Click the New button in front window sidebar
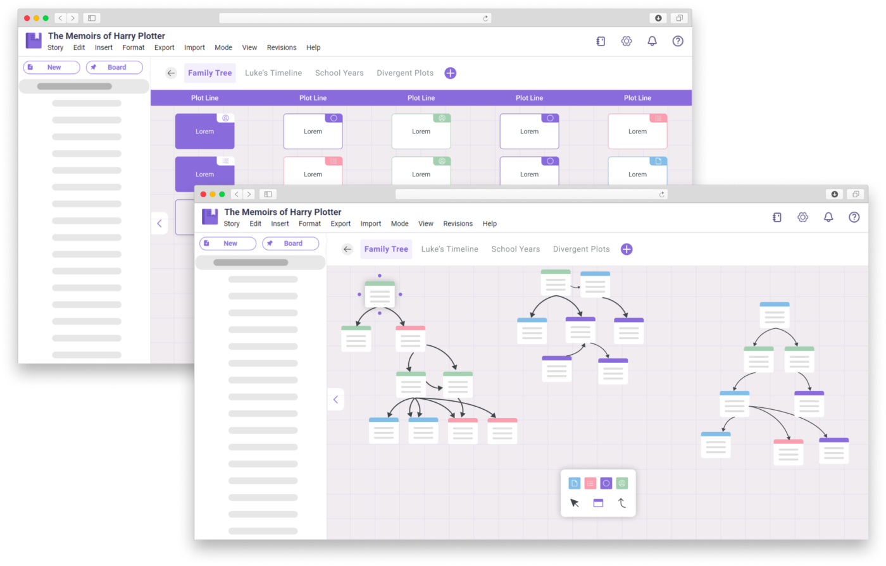The width and height of the screenshot is (886, 566). pos(228,243)
